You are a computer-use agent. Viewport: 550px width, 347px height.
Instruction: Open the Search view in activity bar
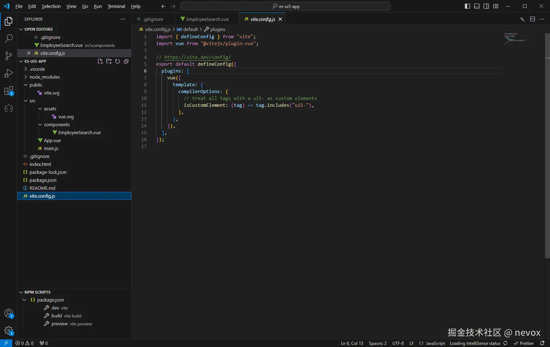(x=9, y=38)
